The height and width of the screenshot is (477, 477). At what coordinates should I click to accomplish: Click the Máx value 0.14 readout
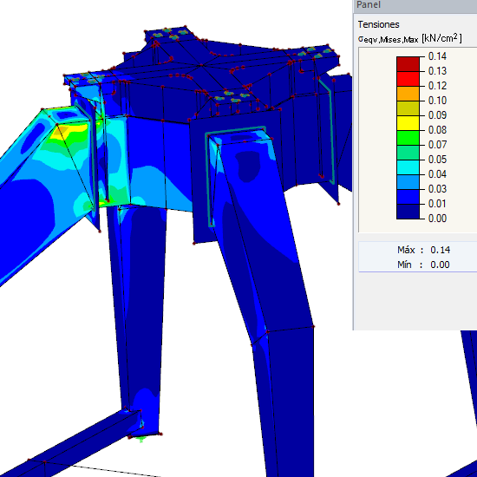tap(441, 250)
